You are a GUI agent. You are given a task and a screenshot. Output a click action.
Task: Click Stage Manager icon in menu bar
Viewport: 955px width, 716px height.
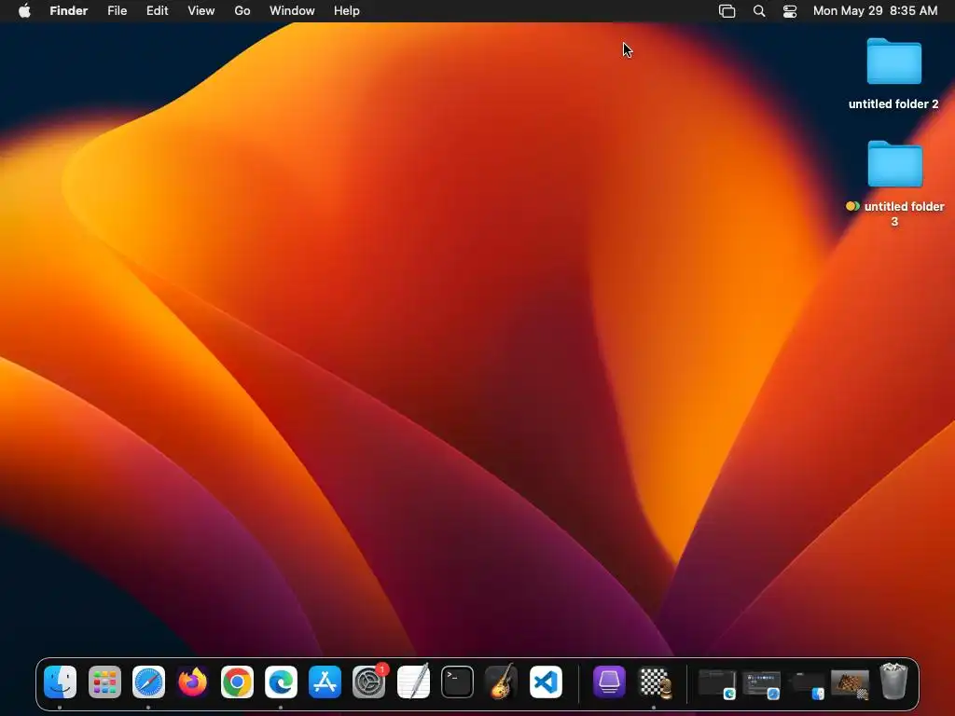(727, 11)
